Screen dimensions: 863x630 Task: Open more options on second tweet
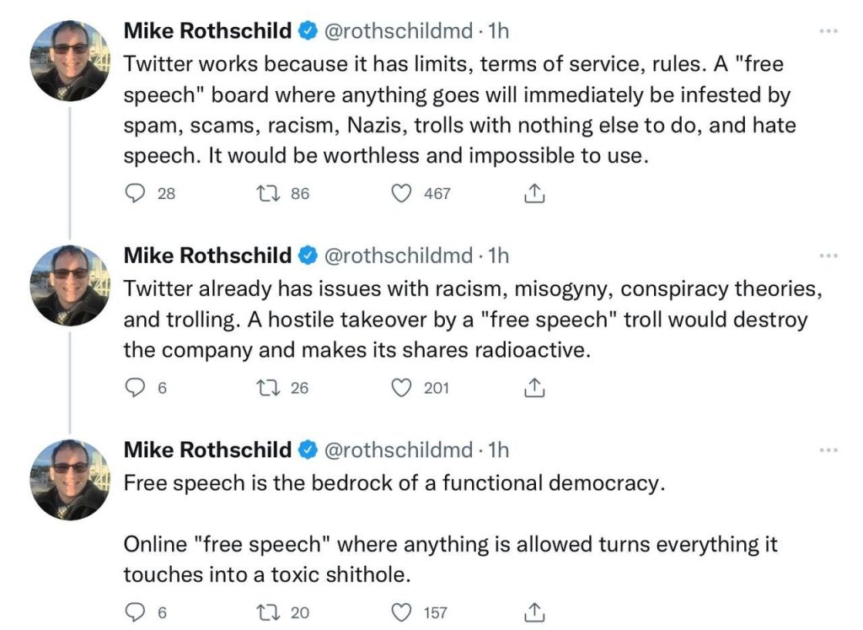pyautogui.click(x=828, y=256)
